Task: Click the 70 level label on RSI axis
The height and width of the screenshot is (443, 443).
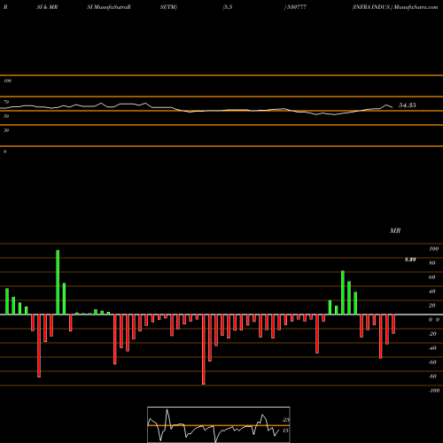Action: (6, 102)
